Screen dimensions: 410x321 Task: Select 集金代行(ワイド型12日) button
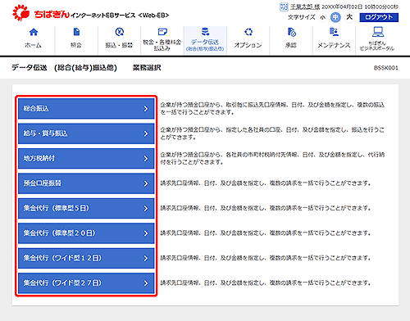tap(86, 258)
